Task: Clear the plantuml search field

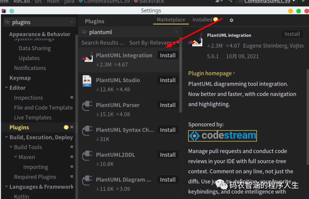Action: click(176, 32)
